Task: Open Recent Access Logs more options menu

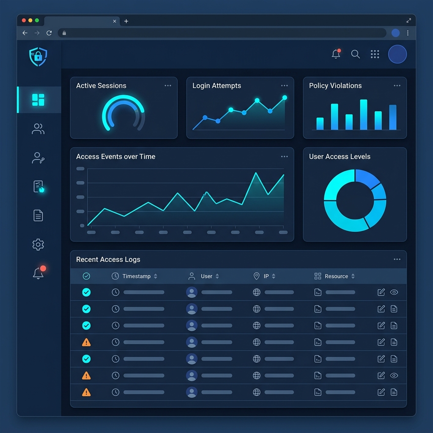Action: [397, 259]
